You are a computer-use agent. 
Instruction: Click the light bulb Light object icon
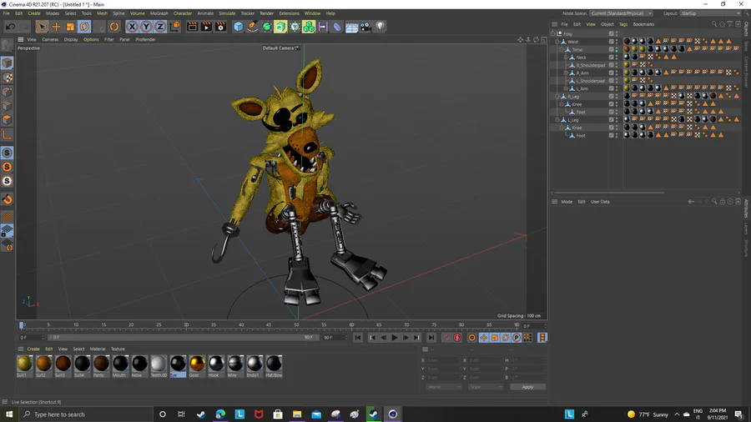coord(380,27)
